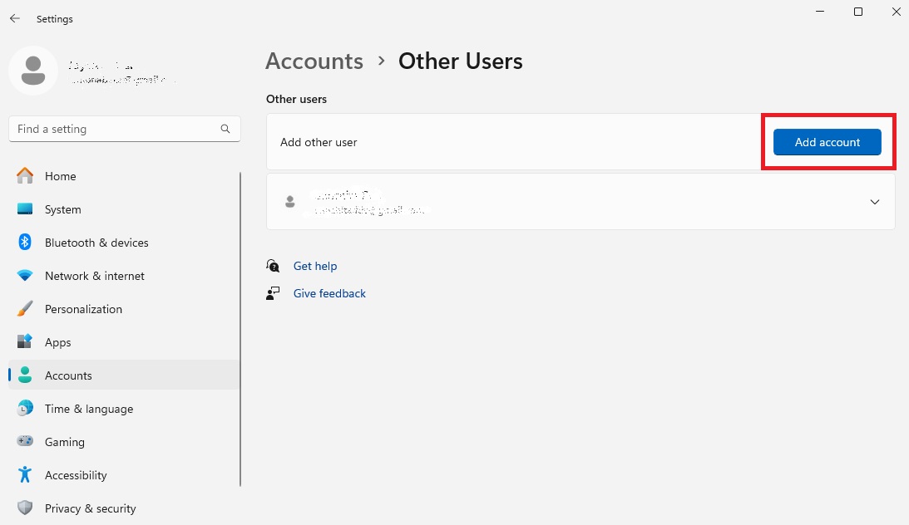The height and width of the screenshot is (525, 909).
Task: Open the Give feedback link
Action: [x=329, y=293]
